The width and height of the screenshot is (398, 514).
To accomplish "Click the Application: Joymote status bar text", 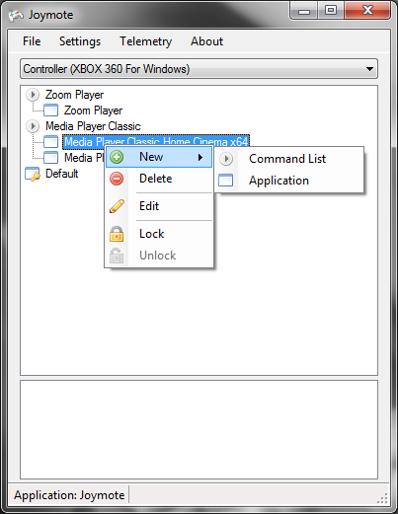I will (x=69, y=495).
